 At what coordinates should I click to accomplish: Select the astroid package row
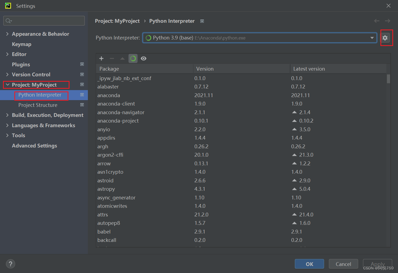click(241, 180)
